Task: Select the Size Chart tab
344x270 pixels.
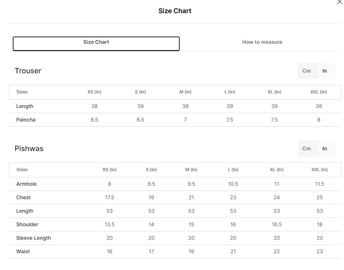Action: [96, 43]
